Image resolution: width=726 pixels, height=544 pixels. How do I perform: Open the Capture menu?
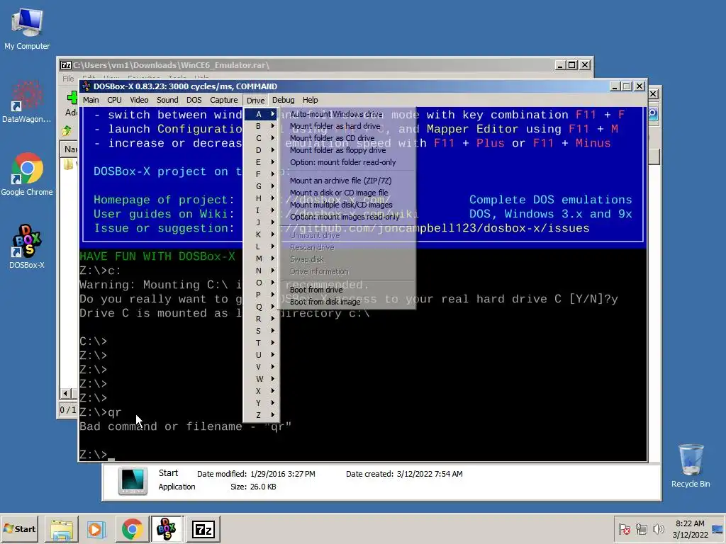223,100
